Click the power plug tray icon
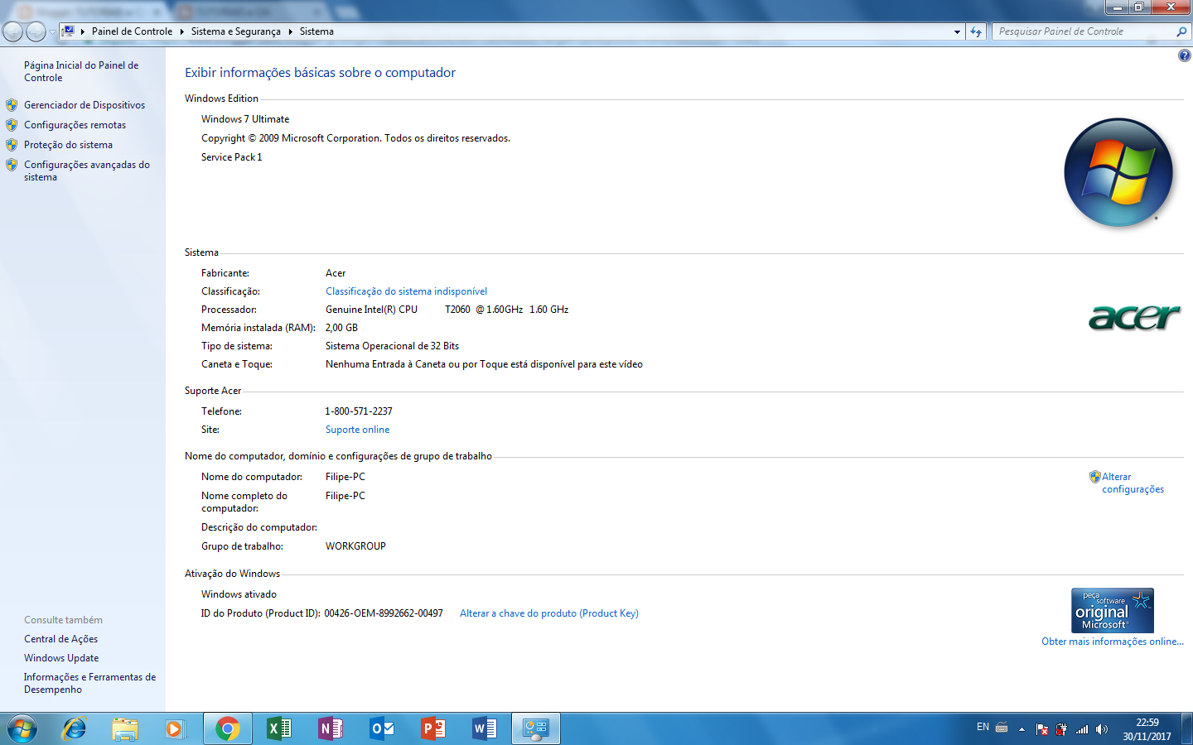The width and height of the screenshot is (1193, 745). pos(1061,729)
